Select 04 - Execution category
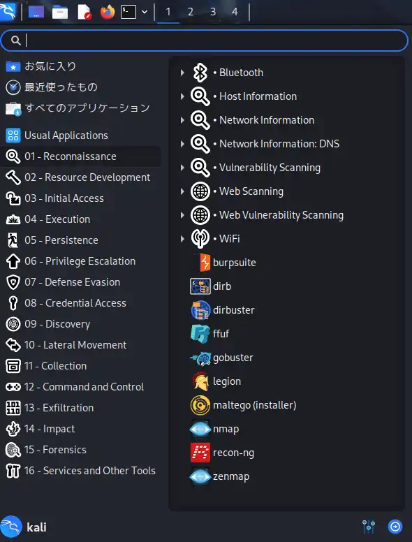This screenshot has width=412, height=542. coord(80,219)
